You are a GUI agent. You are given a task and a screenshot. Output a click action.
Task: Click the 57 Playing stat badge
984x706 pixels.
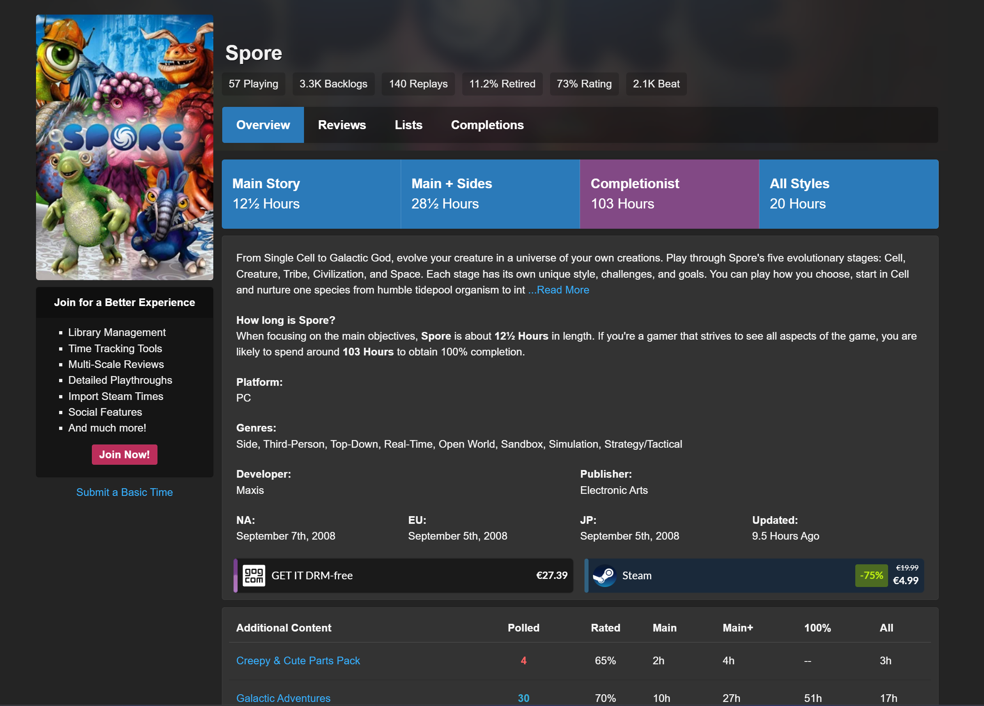pyautogui.click(x=253, y=84)
